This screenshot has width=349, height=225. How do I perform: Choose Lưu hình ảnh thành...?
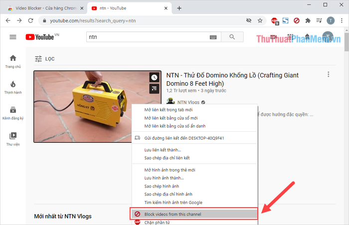click(x=195, y=178)
